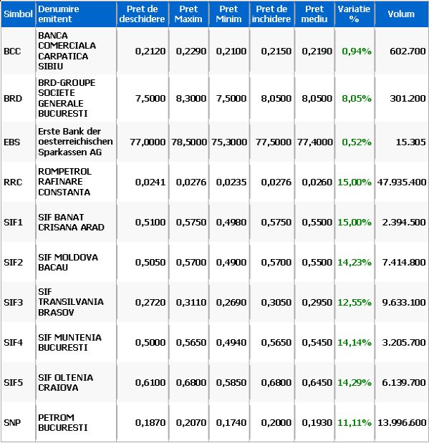Viewport: 429px width, 443px height.
Task: Click the Pret mediu column header
Action: pos(314,14)
